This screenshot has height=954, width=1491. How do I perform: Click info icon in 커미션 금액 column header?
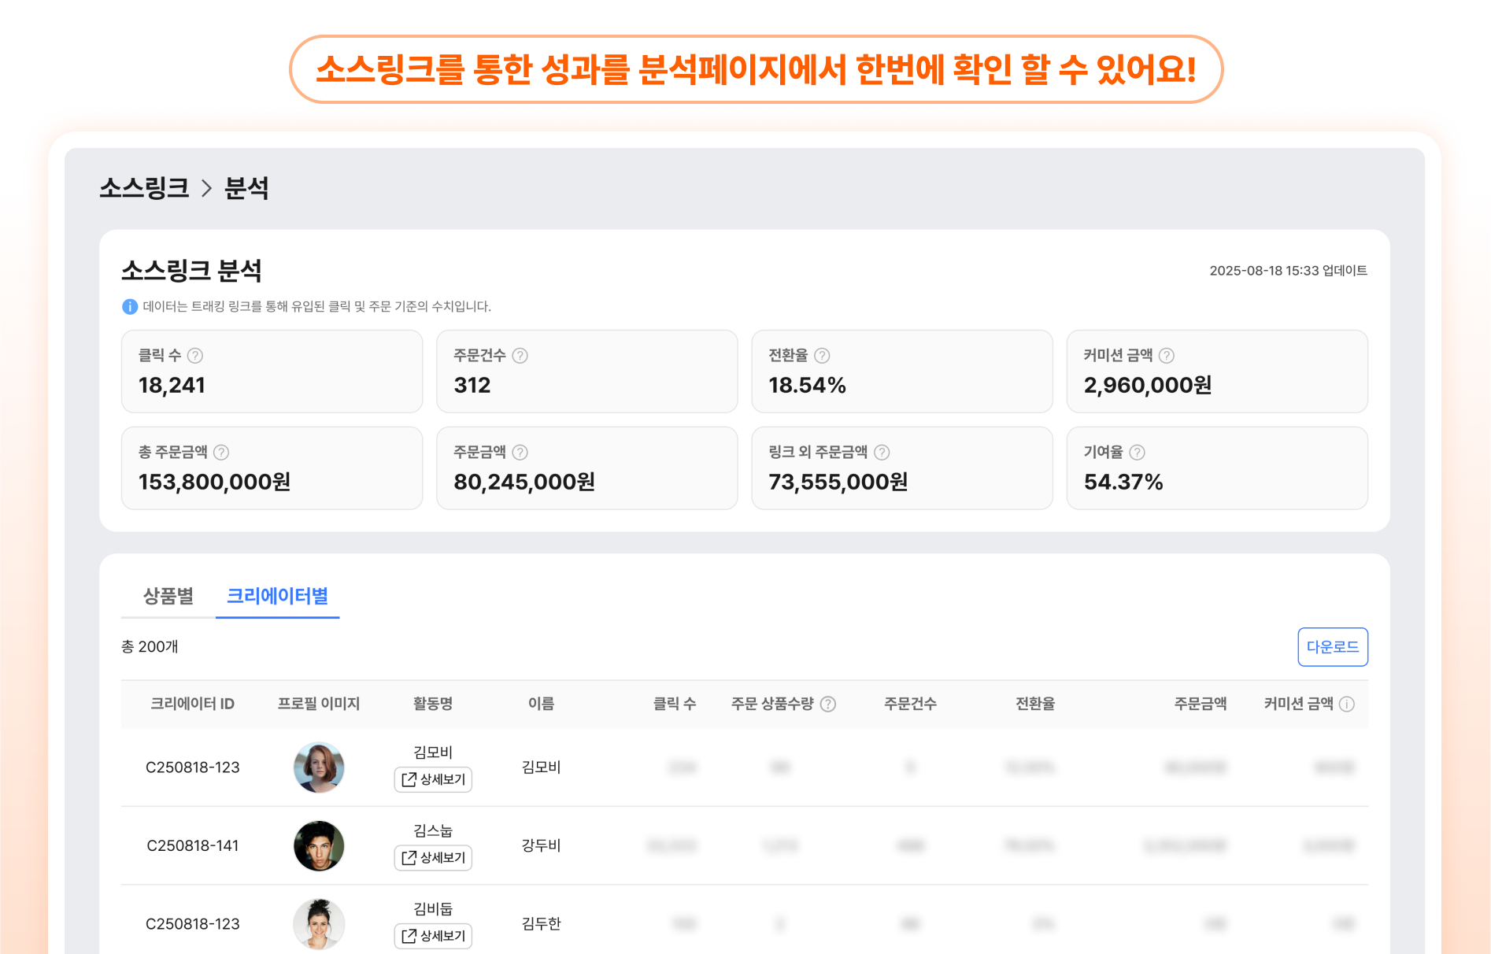1347,704
